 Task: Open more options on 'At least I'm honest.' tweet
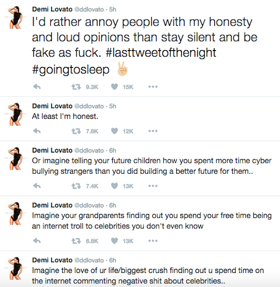(153, 131)
